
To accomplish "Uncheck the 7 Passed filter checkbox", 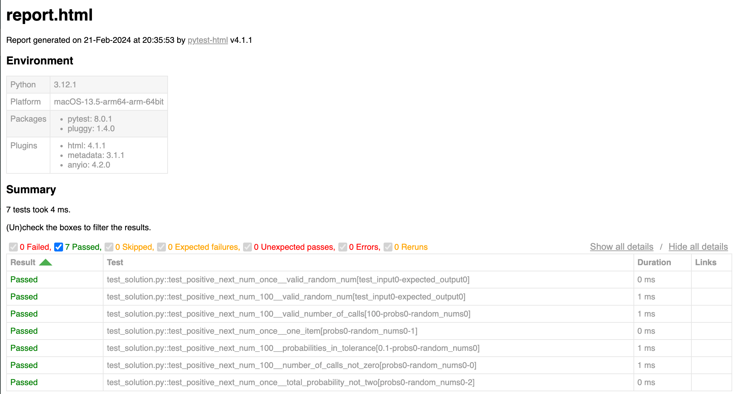I will point(59,247).
